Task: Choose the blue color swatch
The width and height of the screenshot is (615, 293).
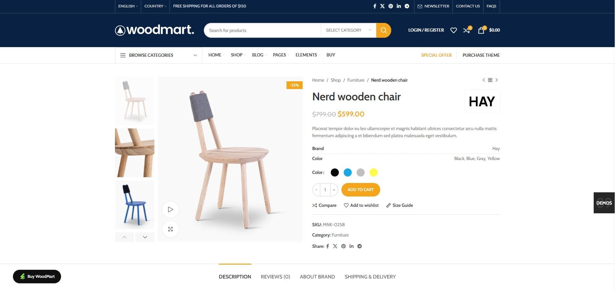Action: [348, 173]
